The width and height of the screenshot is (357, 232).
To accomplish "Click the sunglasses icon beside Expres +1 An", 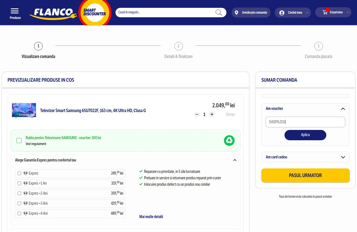I will click(26, 183).
